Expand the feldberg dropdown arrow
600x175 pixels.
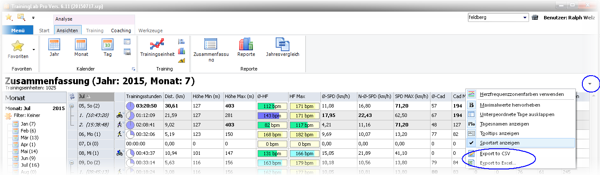pyautogui.click(x=525, y=18)
